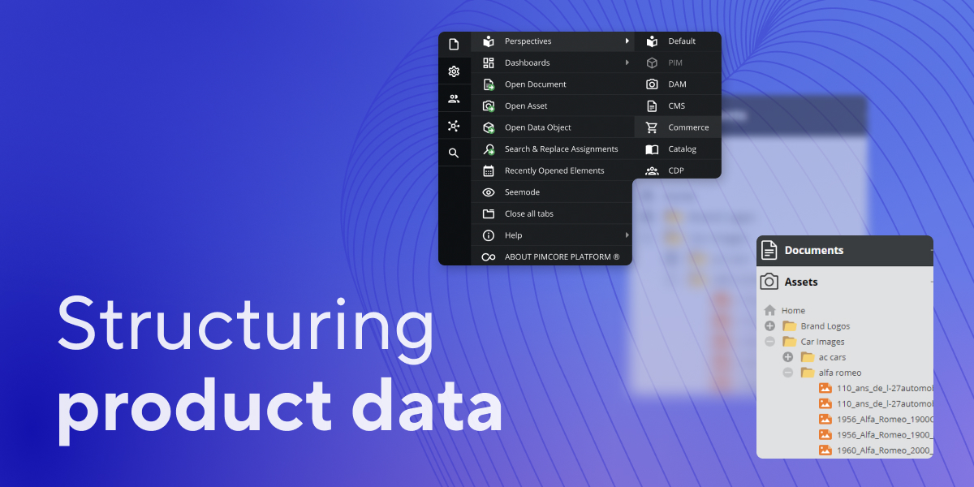Screen dimensions: 974x487
Task: Choose Search & Replace Assignments
Action: [x=561, y=149]
